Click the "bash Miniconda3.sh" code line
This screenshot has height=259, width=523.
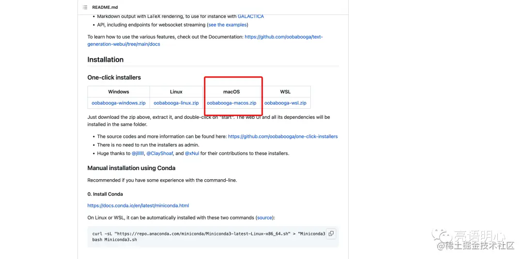[x=114, y=239]
